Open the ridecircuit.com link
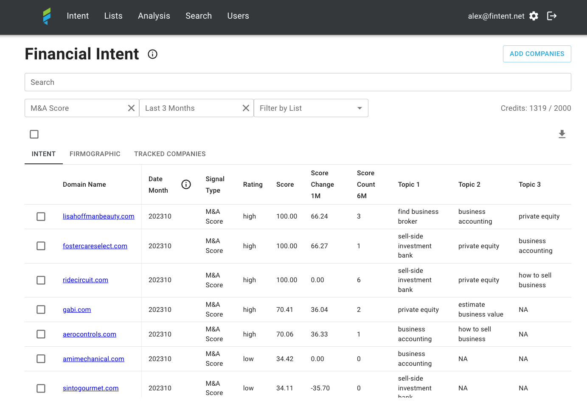 click(x=85, y=280)
